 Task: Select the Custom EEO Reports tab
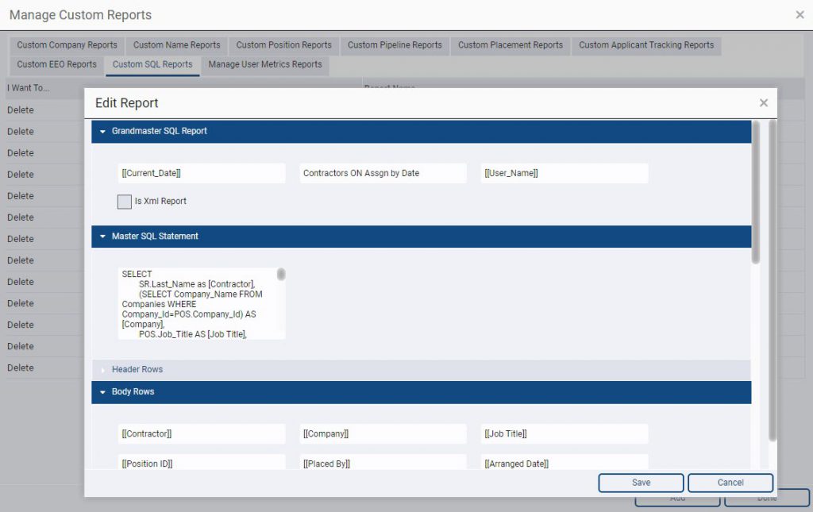(x=56, y=65)
